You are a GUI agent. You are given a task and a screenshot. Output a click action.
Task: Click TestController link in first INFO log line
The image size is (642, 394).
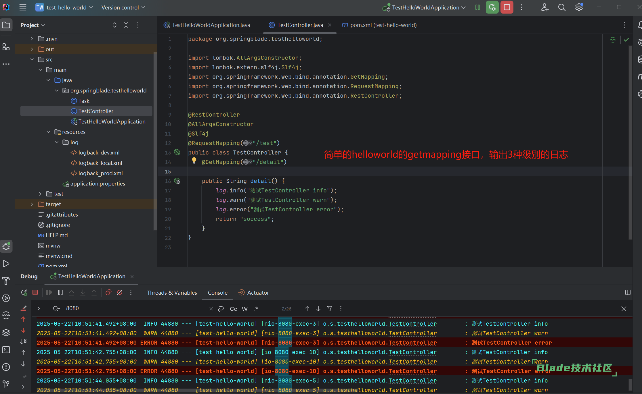pos(412,324)
